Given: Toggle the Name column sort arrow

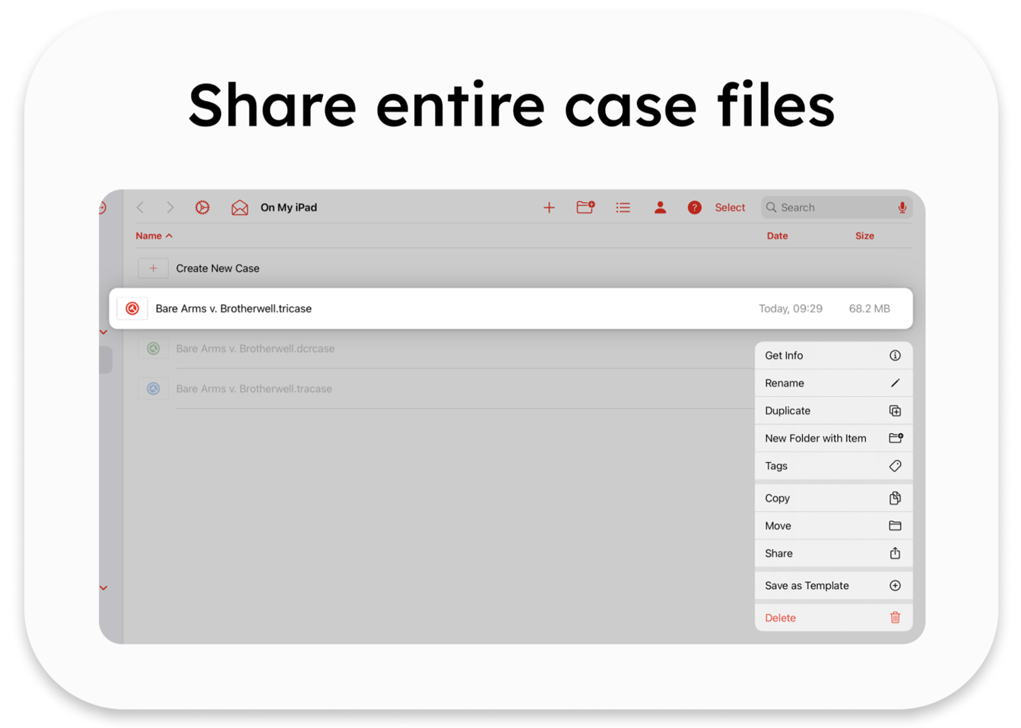Looking at the screenshot, I should coord(170,236).
